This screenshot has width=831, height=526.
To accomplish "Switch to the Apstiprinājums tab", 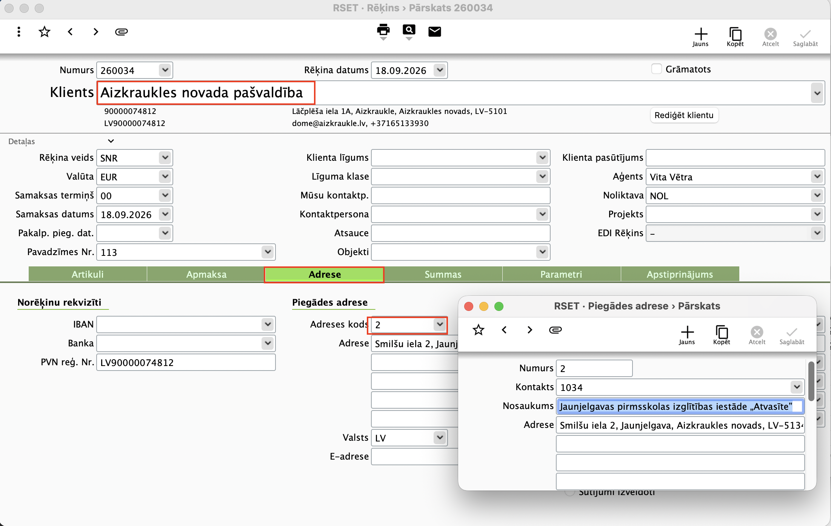I will pyautogui.click(x=680, y=274).
